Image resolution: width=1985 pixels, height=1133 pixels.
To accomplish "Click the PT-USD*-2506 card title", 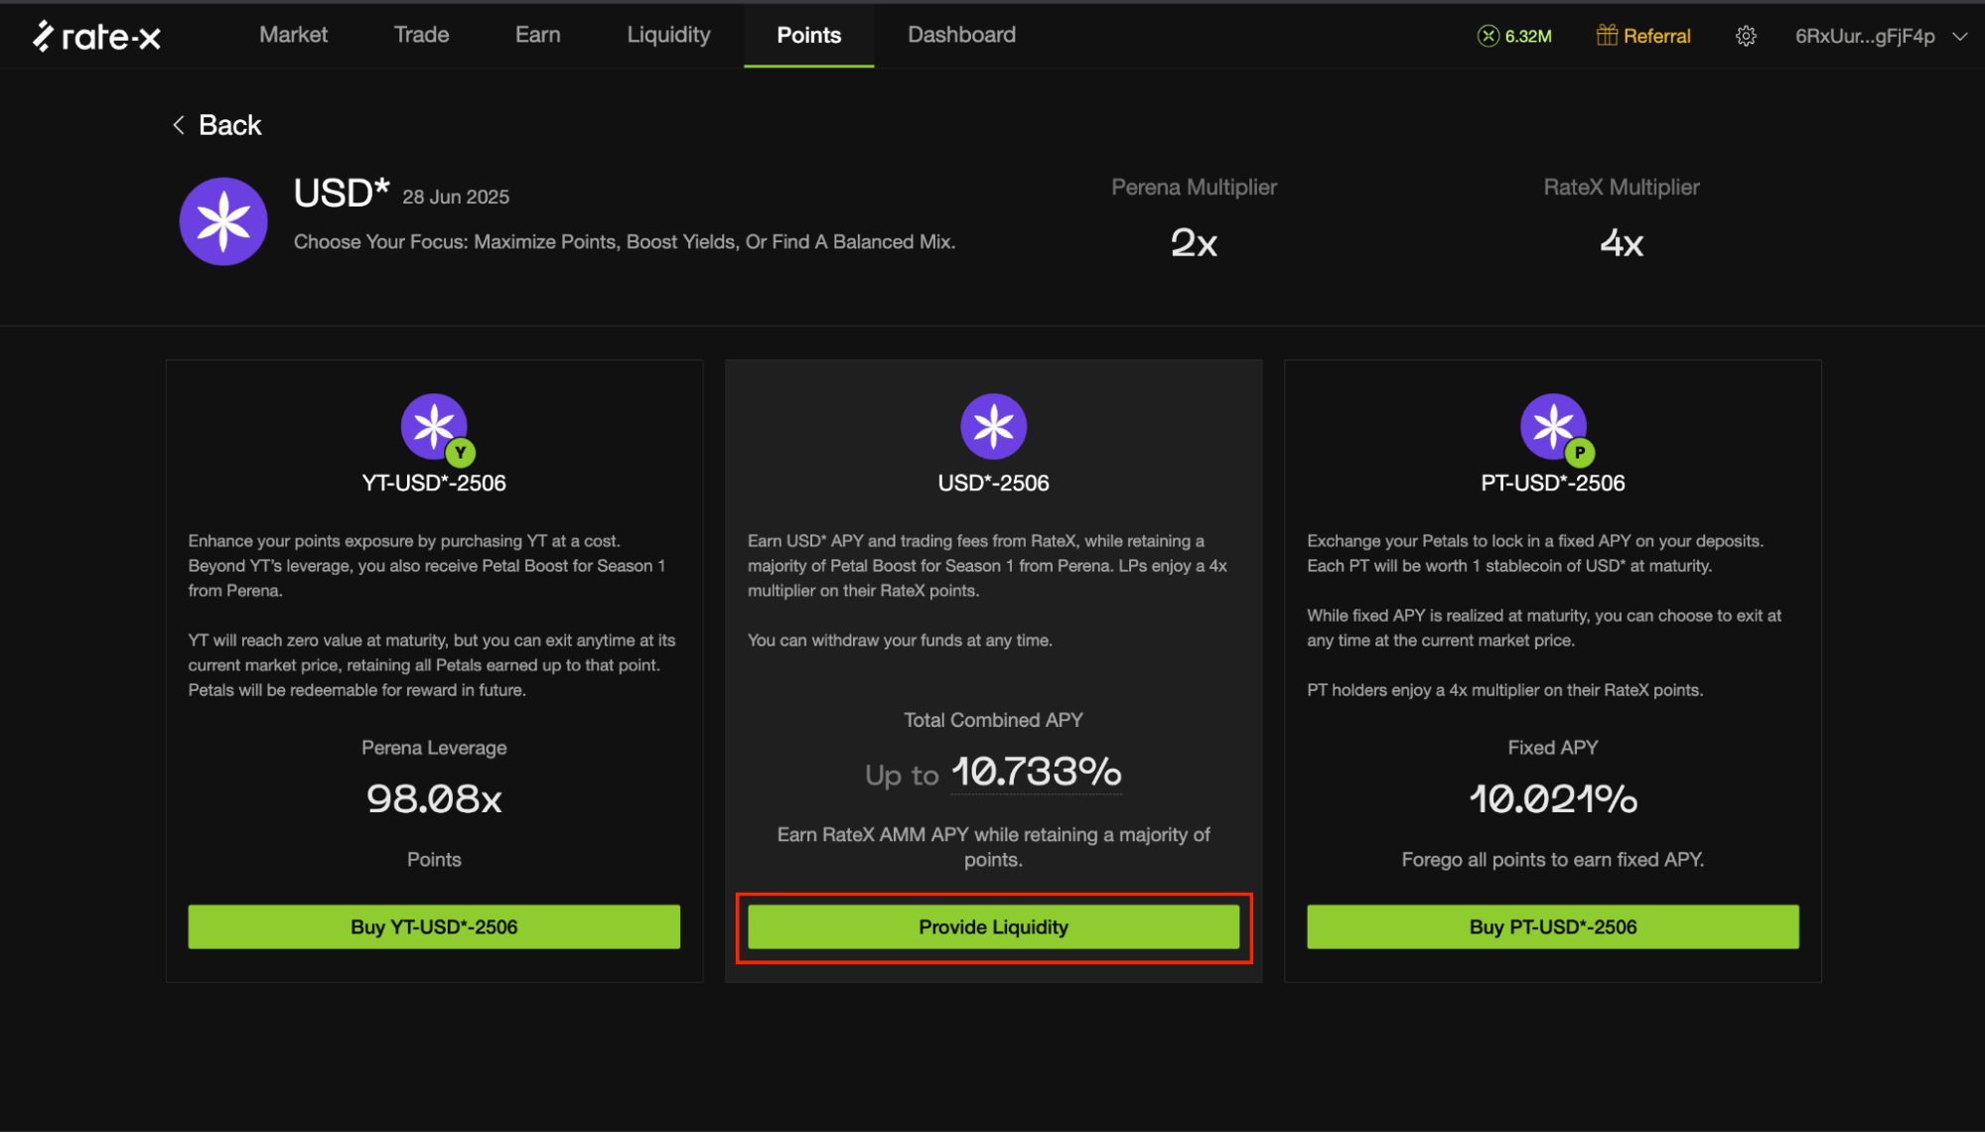I will (1553, 483).
